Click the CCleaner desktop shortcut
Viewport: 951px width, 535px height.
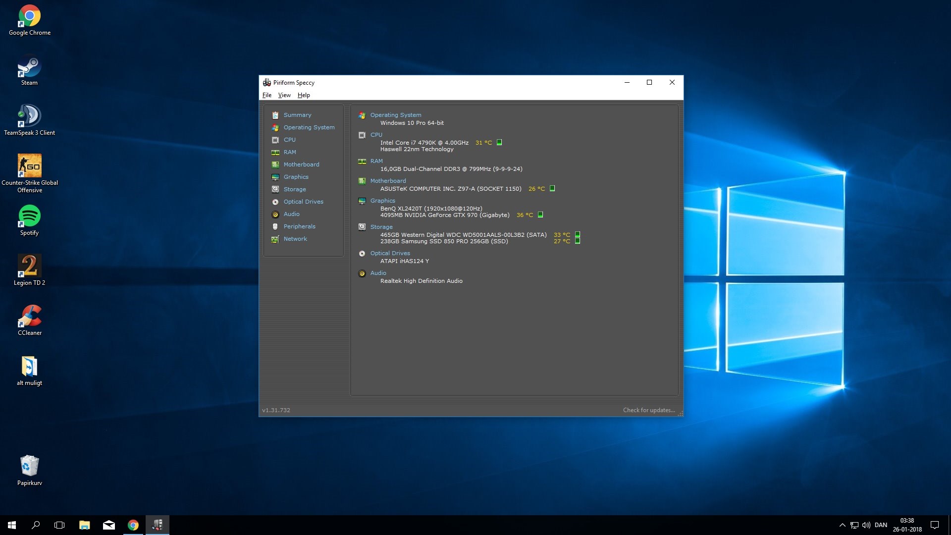click(29, 321)
